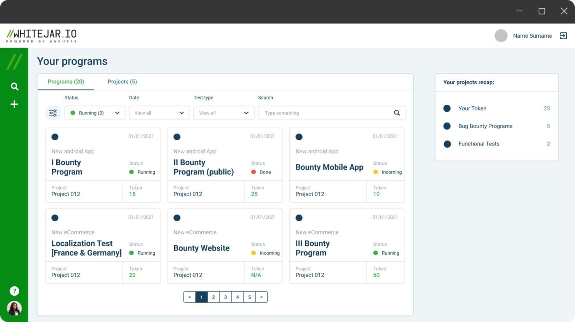
Task: Expand the Status dropdown showing Running (3)
Action: click(x=95, y=113)
